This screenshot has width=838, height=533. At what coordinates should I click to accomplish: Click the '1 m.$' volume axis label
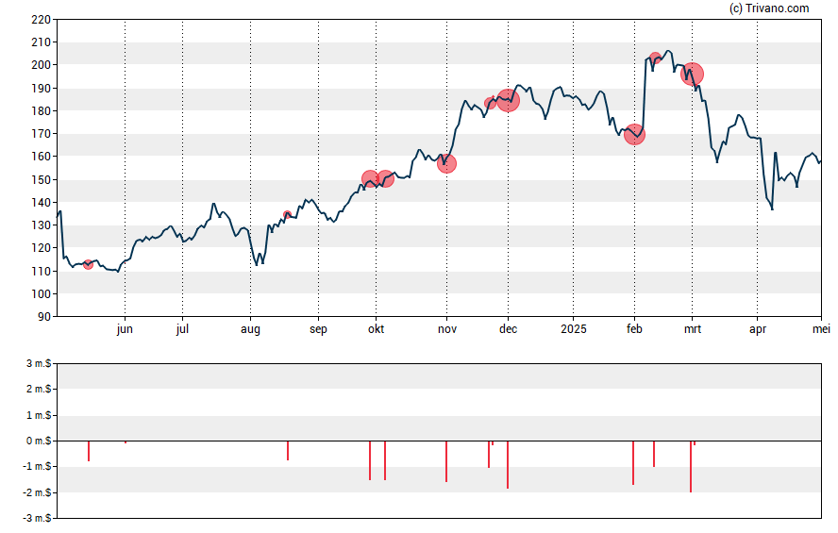(x=39, y=415)
